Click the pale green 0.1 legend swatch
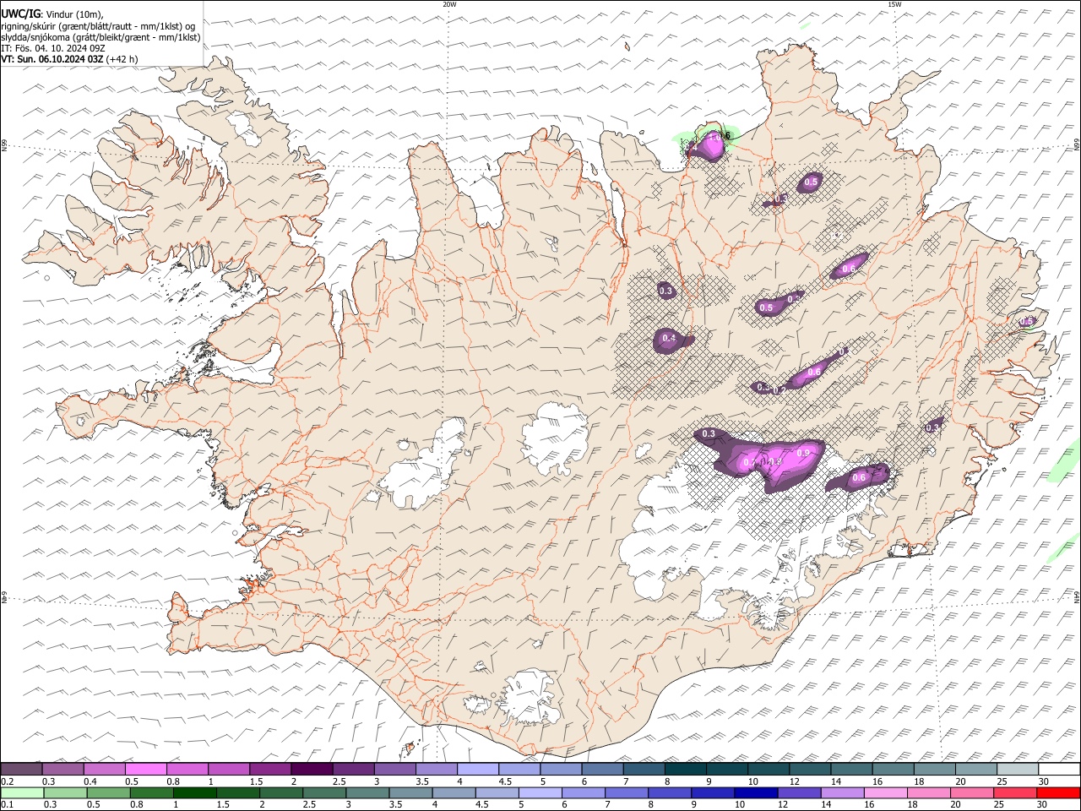The height and width of the screenshot is (811, 1081). pos(22,792)
